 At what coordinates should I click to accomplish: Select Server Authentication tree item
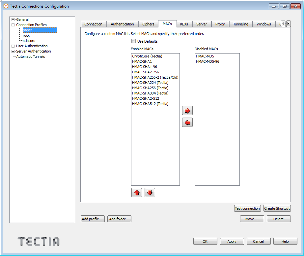[34, 51]
